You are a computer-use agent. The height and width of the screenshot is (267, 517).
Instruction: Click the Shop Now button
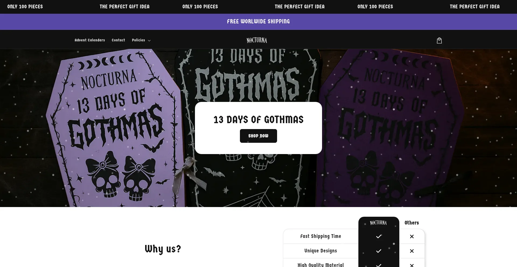[x=258, y=136]
